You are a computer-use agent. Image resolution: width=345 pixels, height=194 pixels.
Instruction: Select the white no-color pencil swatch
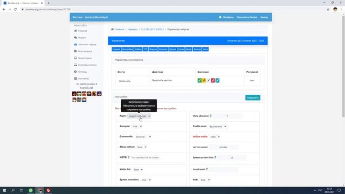tap(209, 80)
